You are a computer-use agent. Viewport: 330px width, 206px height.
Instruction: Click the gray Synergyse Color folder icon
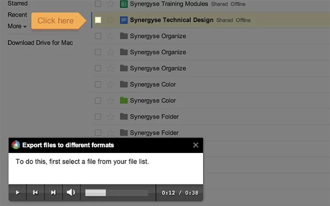point(123,84)
